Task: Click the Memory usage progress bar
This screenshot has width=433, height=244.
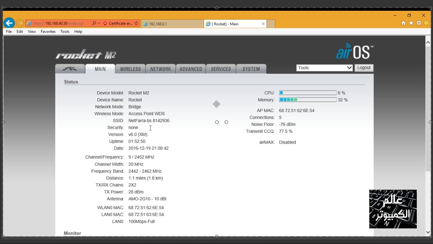Action: pos(307,100)
